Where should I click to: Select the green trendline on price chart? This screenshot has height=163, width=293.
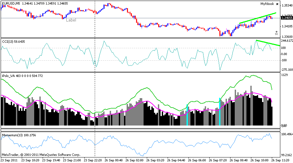pyautogui.click(x=257, y=18)
